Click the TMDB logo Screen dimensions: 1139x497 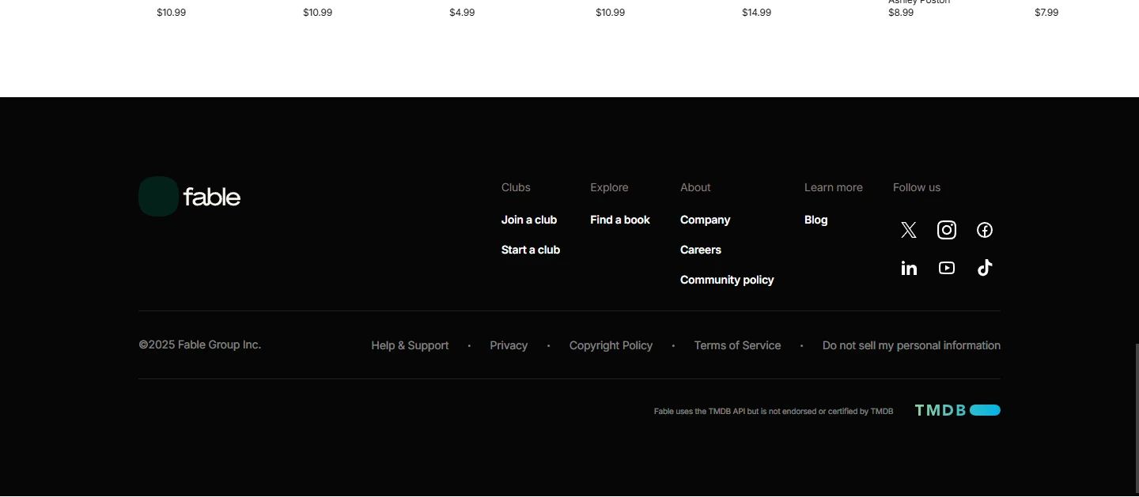957,410
